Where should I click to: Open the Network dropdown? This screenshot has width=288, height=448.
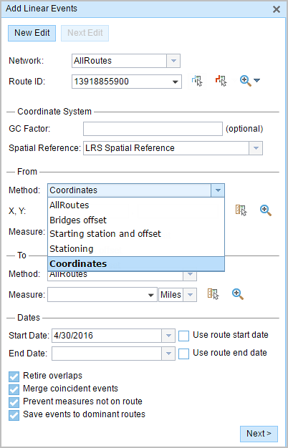[x=173, y=61]
